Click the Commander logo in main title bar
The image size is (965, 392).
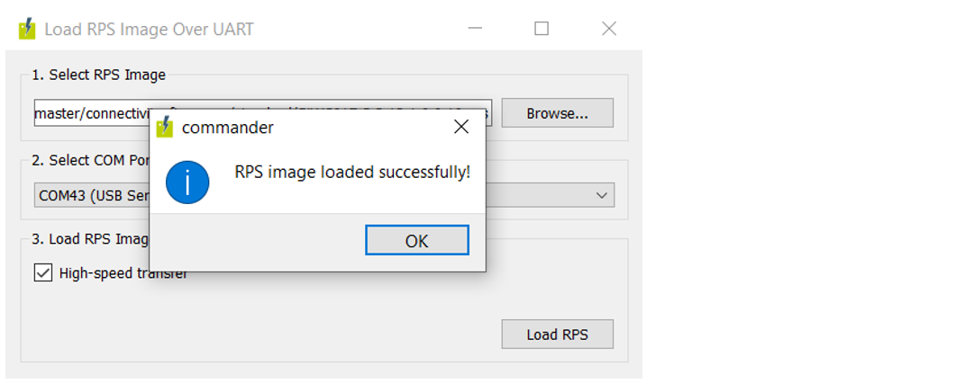click(27, 29)
